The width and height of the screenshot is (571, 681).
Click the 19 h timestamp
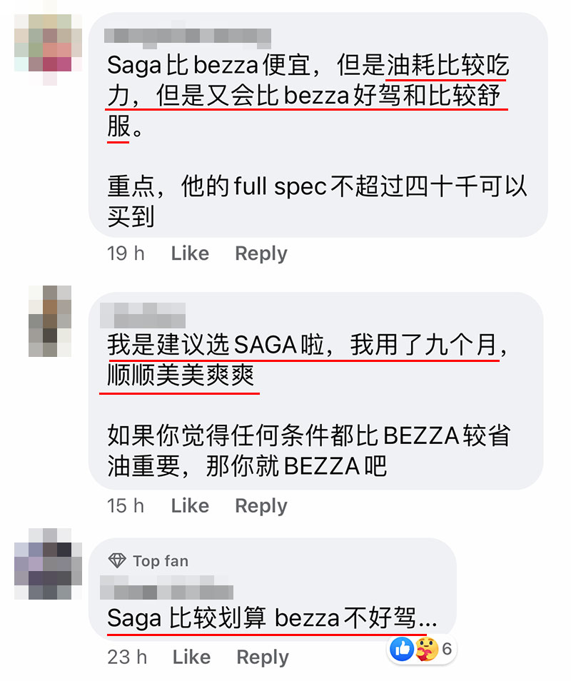click(x=126, y=253)
